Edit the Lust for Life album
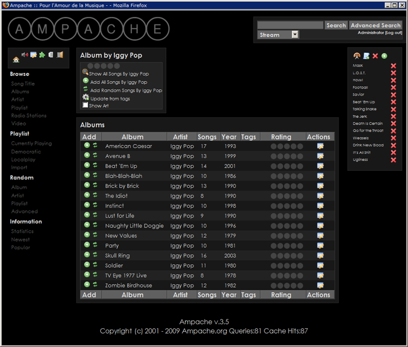This screenshot has height=347, width=408. [321, 216]
